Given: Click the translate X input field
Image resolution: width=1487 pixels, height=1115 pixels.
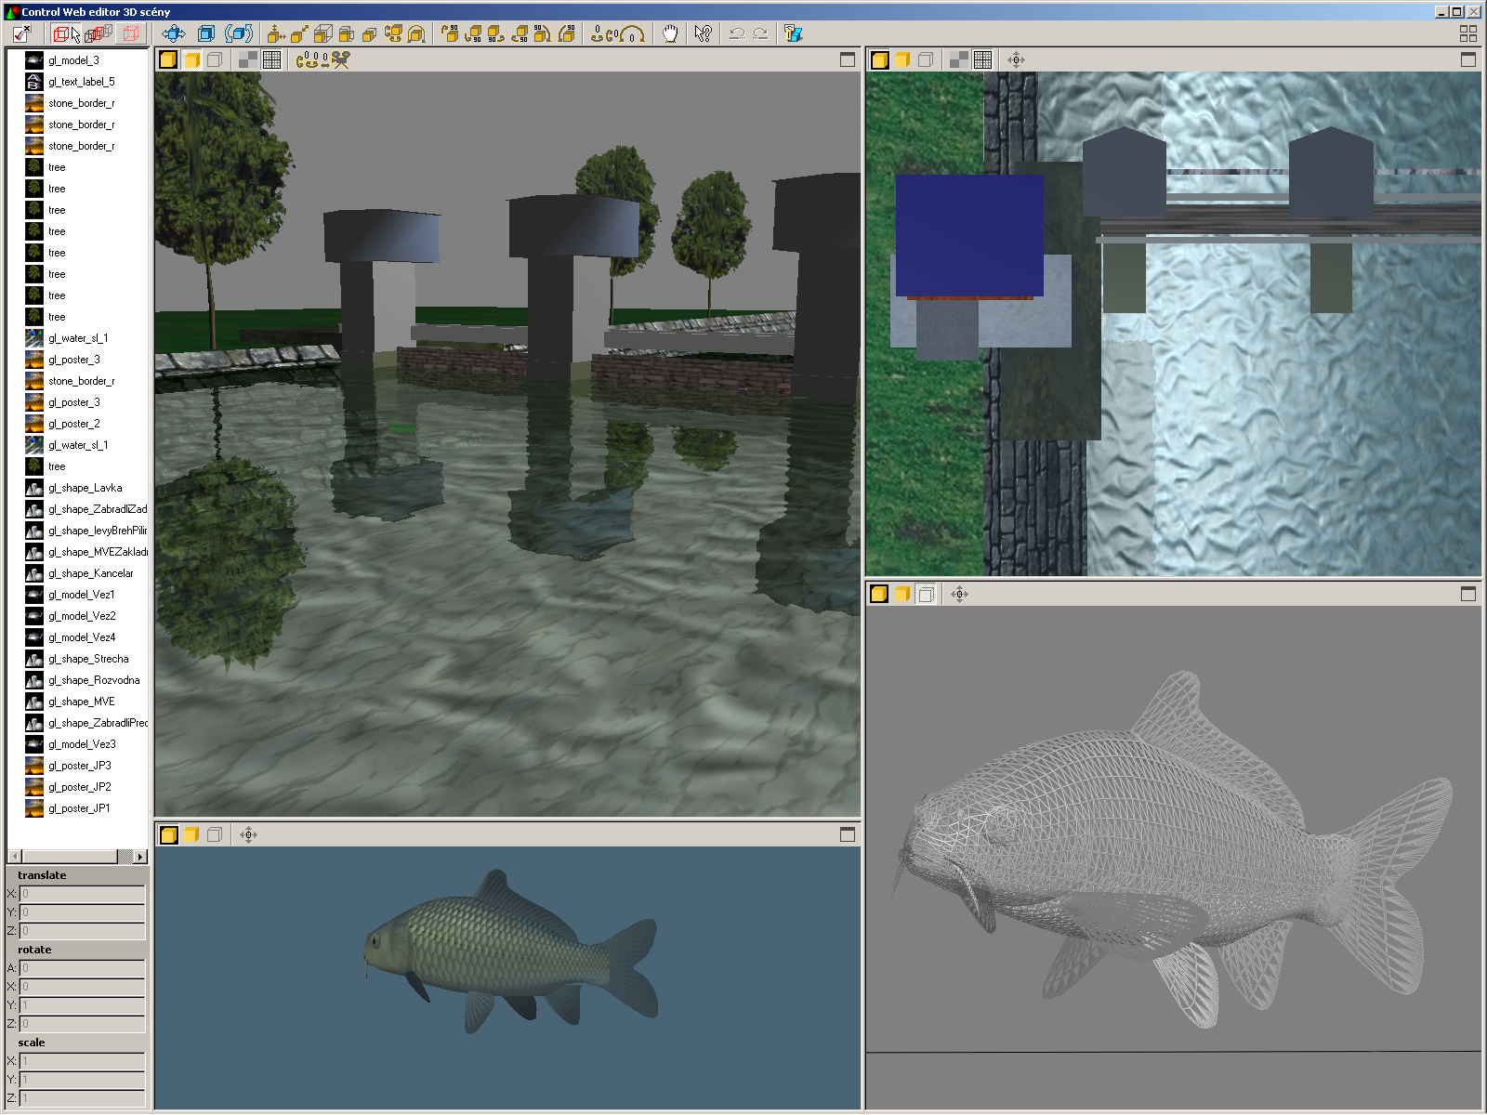Looking at the screenshot, I should point(82,894).
